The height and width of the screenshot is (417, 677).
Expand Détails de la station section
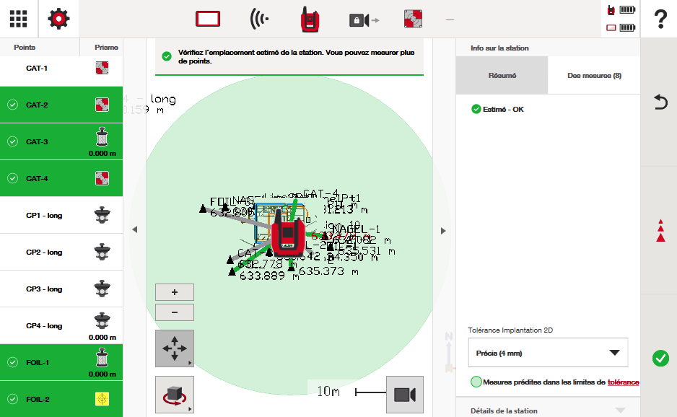coord(547,411)
